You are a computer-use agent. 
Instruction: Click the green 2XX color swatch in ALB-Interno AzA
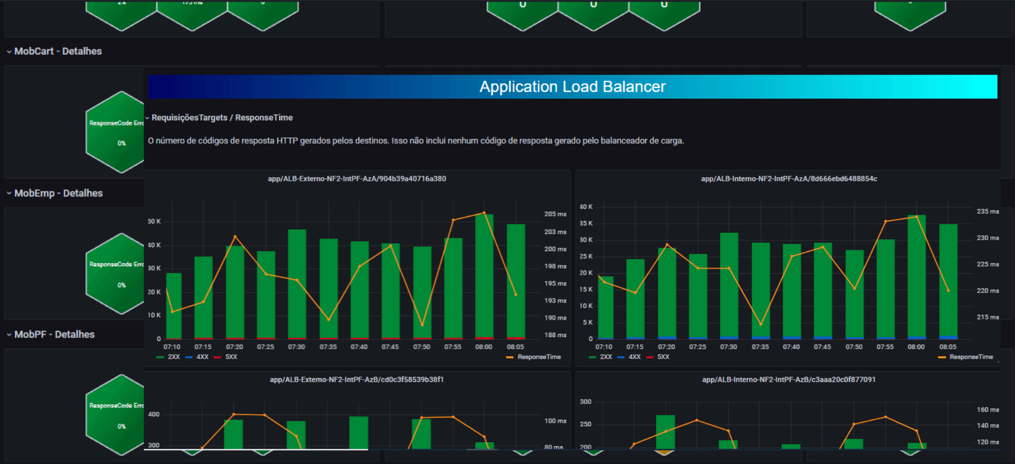(592, 357)
